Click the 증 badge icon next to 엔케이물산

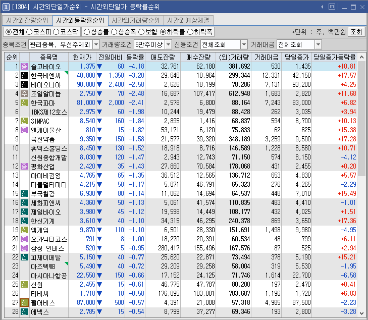[x=24, y=130]
